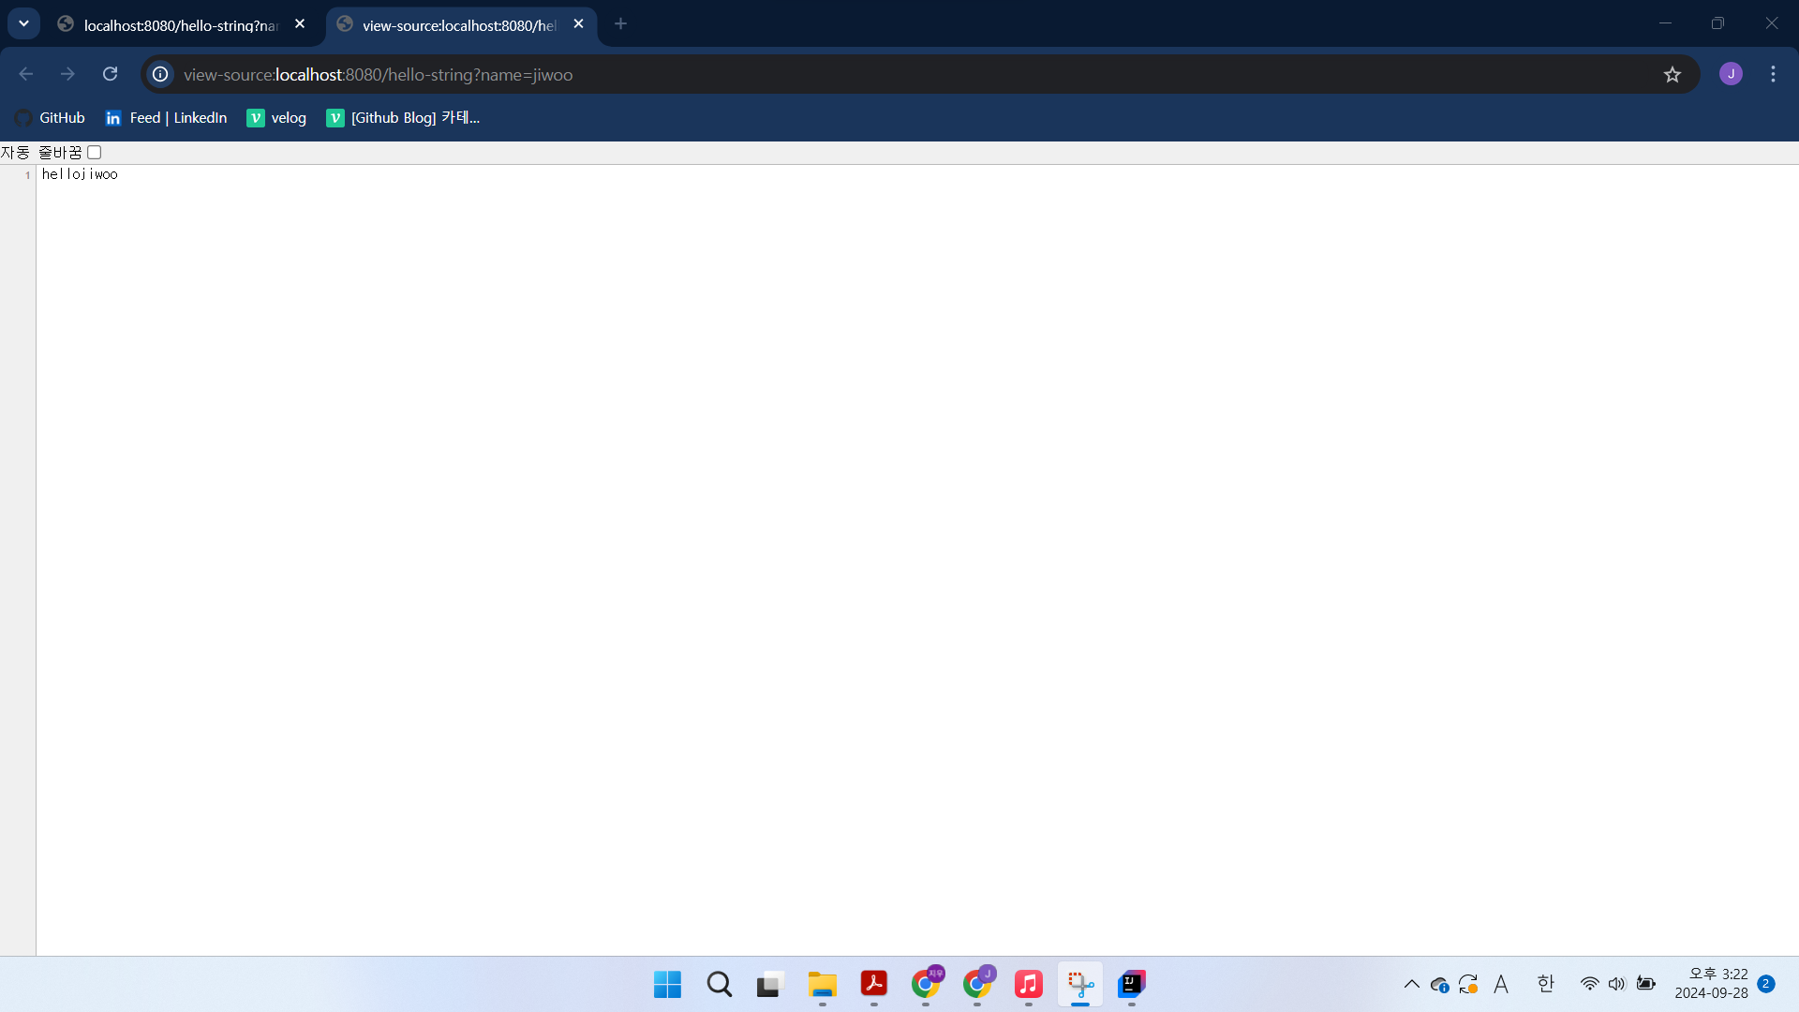The height and width of the screenshot is (1012, 1799).
Task: Open Adobe Acrobat from taskbar
Action: [873, 984]
